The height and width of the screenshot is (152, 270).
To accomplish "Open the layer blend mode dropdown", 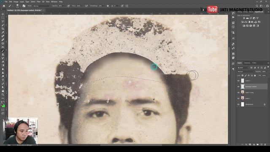I will click(246, 71).
